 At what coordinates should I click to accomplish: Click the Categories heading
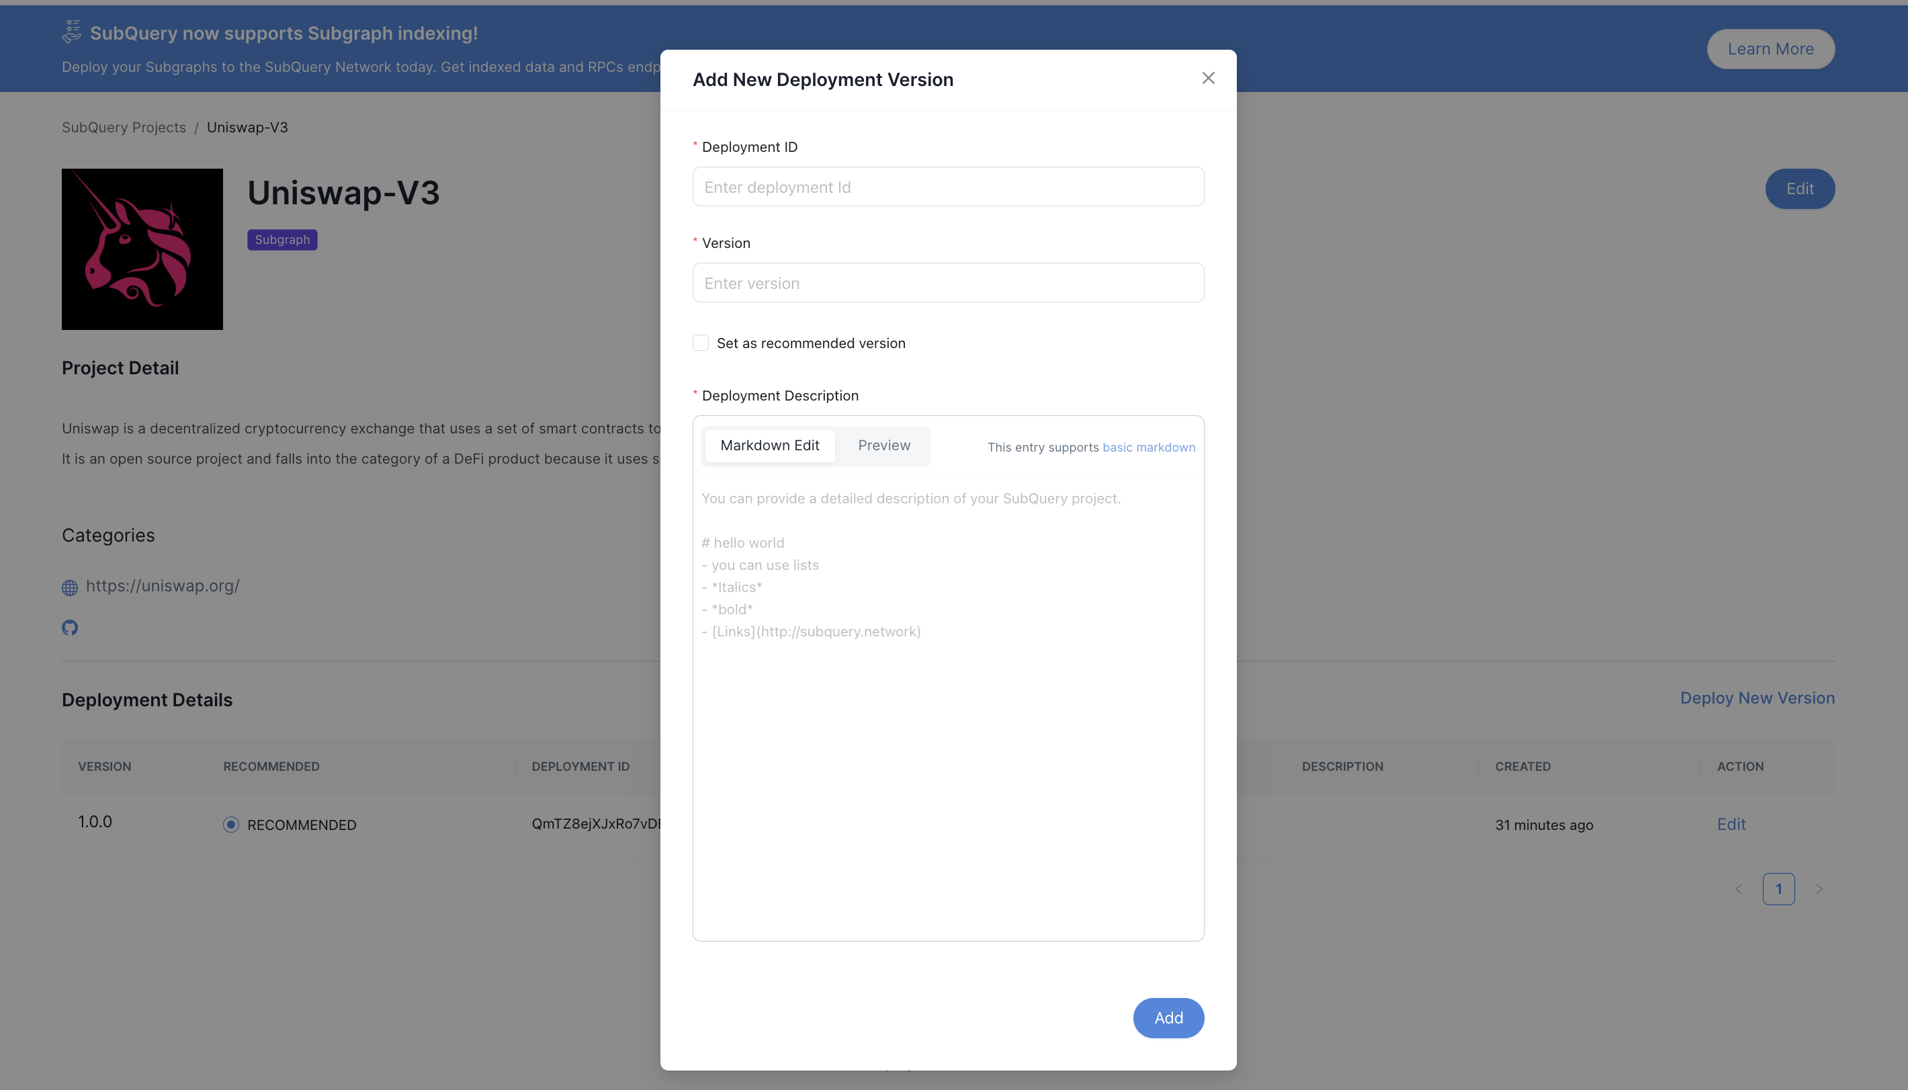pyautogui.click(x=107, y=536)
